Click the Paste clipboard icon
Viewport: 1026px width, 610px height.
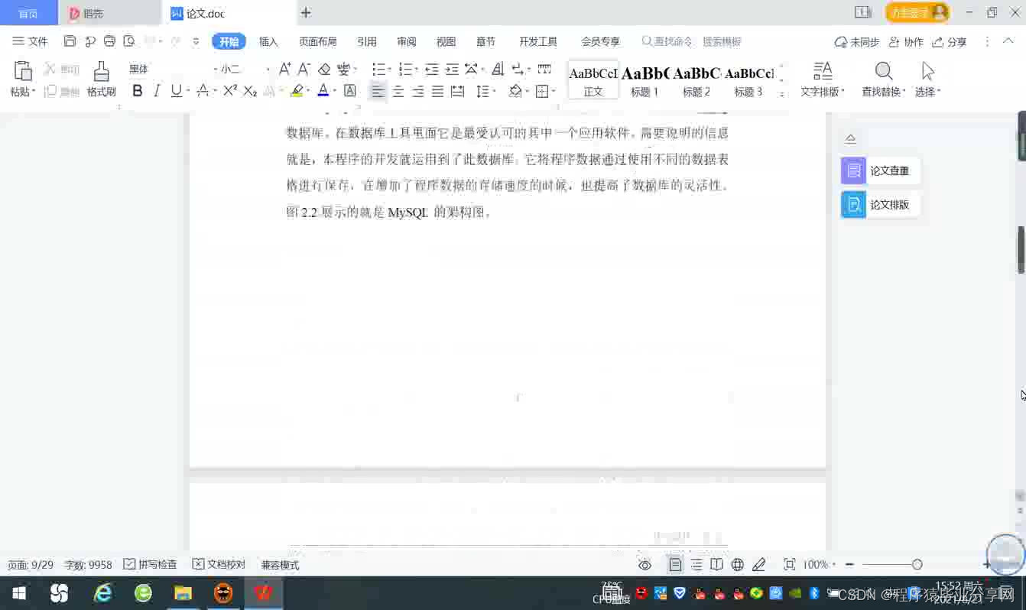pos(23,71)
